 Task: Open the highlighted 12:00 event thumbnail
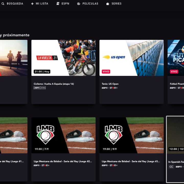tap(175, 135)
